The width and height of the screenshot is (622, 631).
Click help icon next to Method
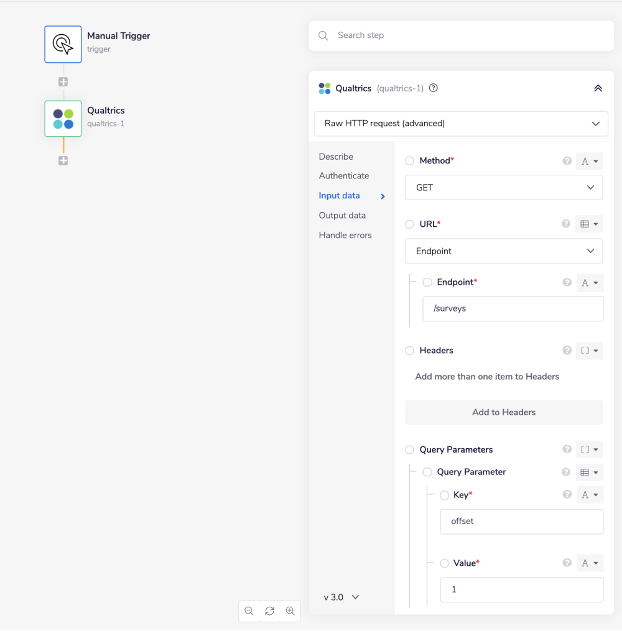567,161
